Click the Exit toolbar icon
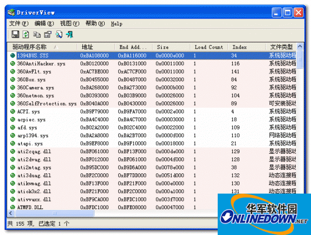Viewport: 311px width, 235px height. 69,35
